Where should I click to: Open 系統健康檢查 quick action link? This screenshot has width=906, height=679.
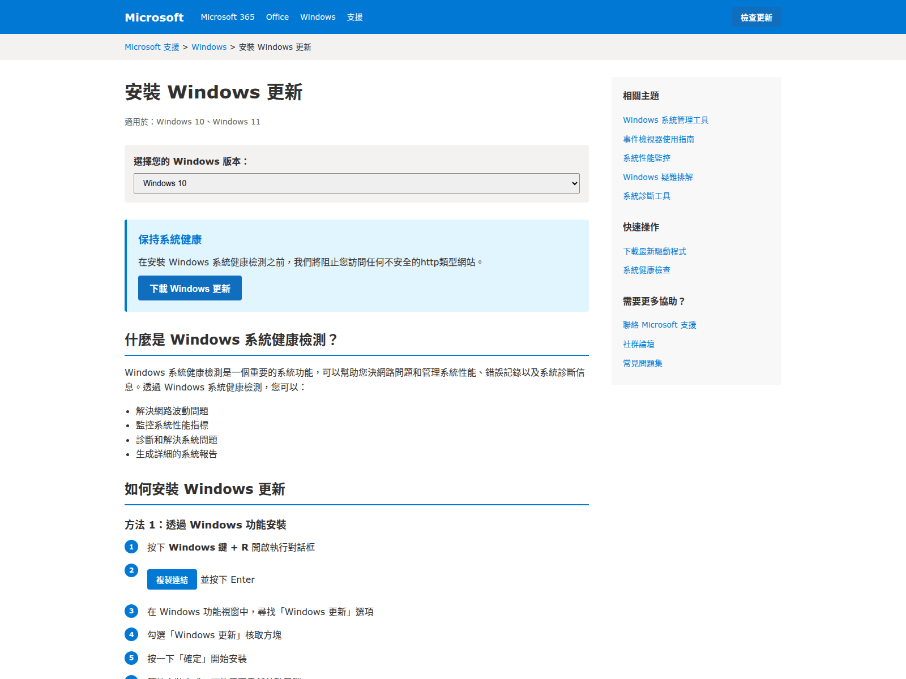[x=647, y=270]
